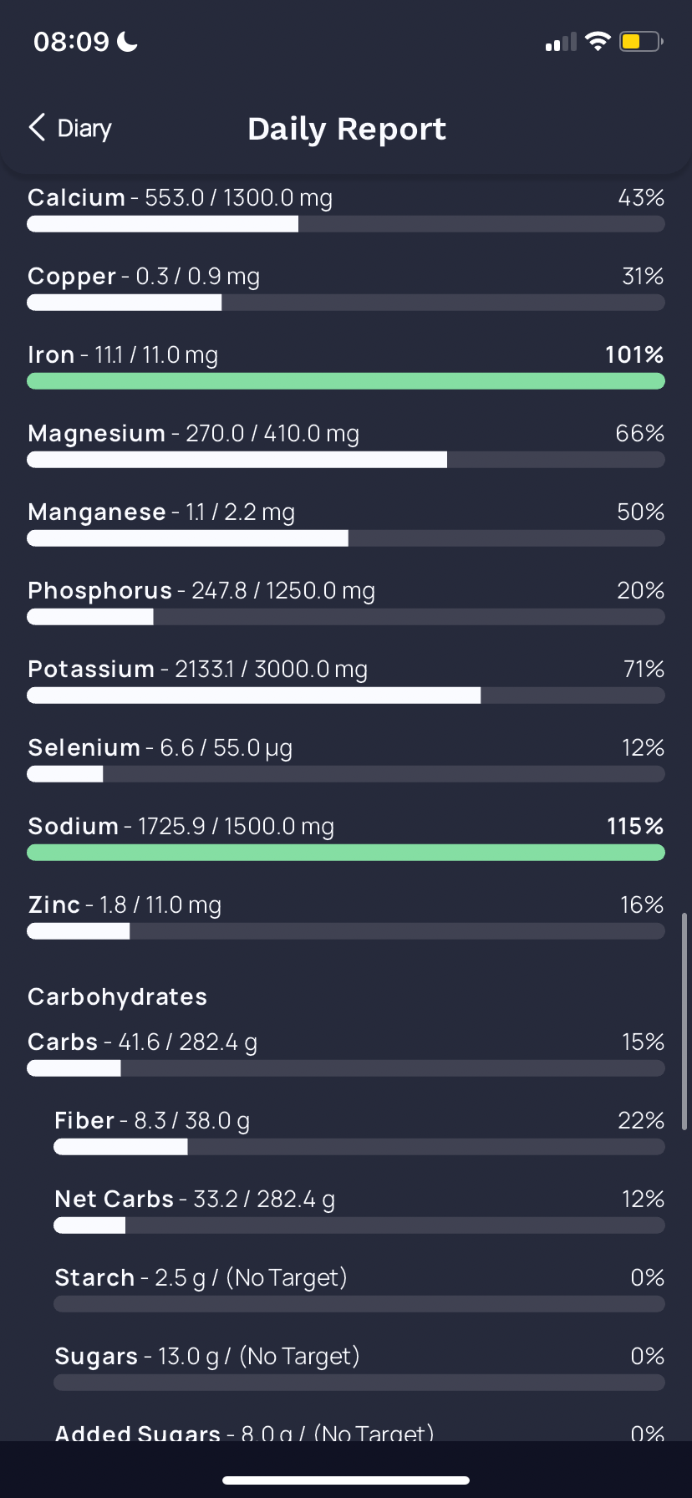Tap the Sugars row
This screenshot has width=692, height=1498.
tap(359, 1369)
